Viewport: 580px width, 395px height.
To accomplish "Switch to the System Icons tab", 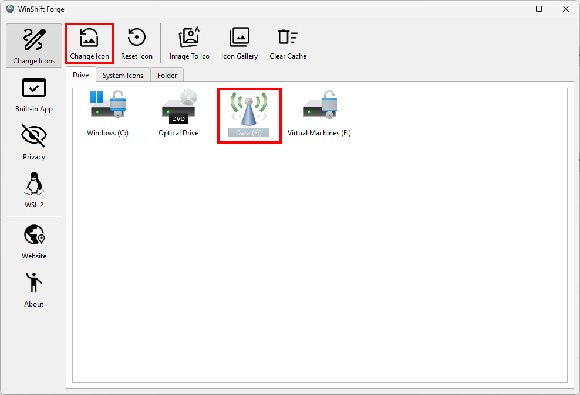I will pos(123,76).
